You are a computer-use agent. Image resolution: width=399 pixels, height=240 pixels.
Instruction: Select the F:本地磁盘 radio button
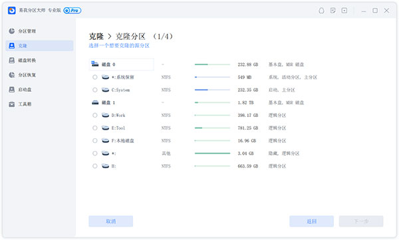point(95,140)
